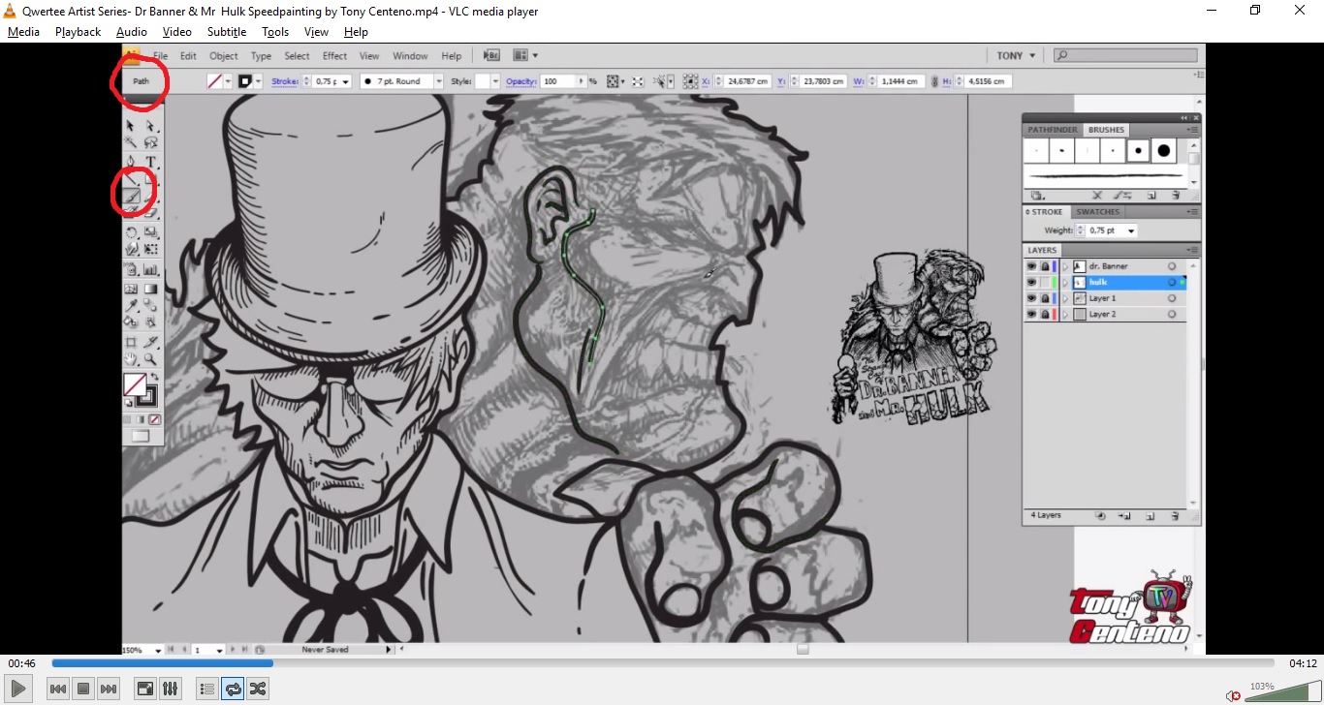Toggle VLC loop playback
Image resolution: width=1324 pixels, height=705 pixels.
coord(233,689)
